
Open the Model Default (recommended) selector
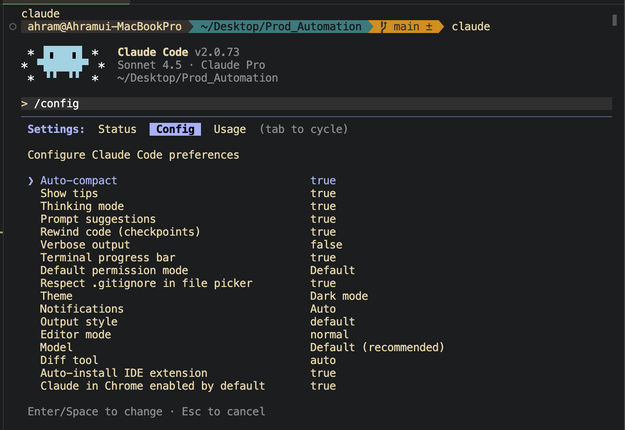[x=377, y=347]
